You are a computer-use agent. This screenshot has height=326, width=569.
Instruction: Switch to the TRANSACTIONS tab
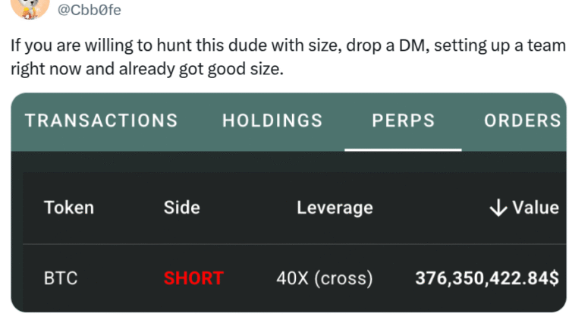pyautogui.click(x=101, y=121)
